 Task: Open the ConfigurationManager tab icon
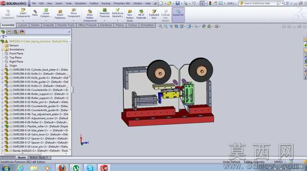(x=16, y=32)
